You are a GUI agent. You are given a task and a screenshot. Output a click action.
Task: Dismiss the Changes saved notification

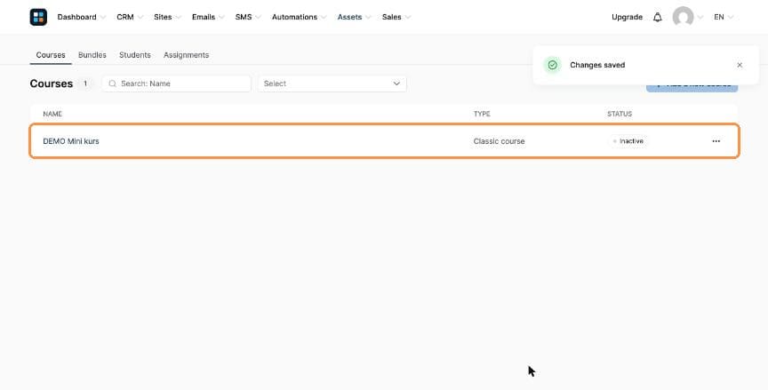[x=740, y=65]
